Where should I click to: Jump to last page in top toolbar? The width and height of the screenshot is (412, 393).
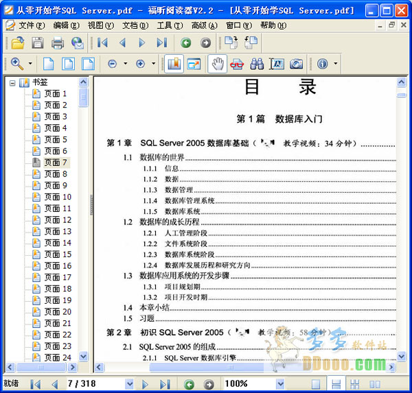coord(162,43)
